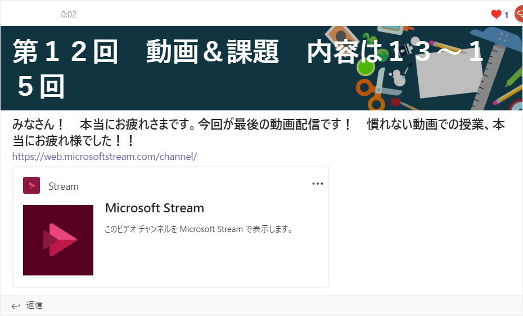Open the Stream card more options ellipsis
Image resolution: width=523 pixels, height=316 pixels.
[x=318, y=184]
